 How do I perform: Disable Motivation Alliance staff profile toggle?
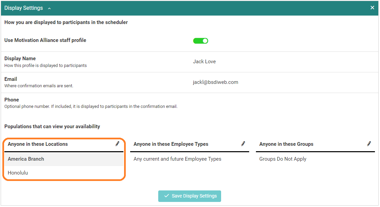pyautogui.click(x=200, y=41)
